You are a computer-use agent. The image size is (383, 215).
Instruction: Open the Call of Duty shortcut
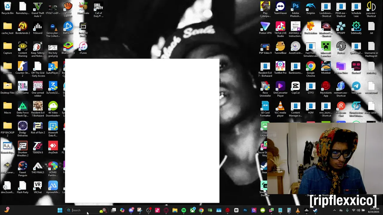click(98, 10)
